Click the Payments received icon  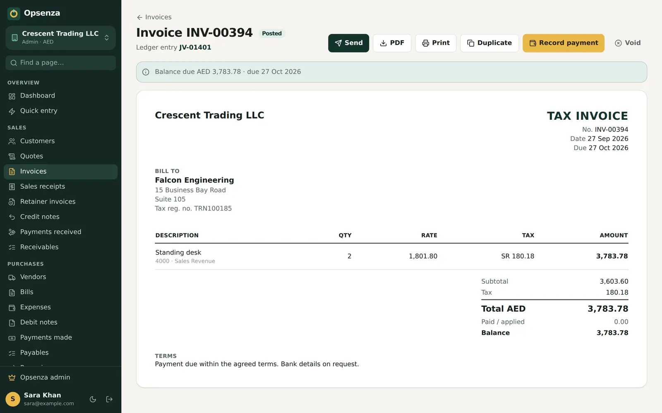(12, 232)
